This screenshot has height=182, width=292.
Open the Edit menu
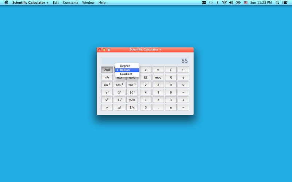click(x=56, y=3)
